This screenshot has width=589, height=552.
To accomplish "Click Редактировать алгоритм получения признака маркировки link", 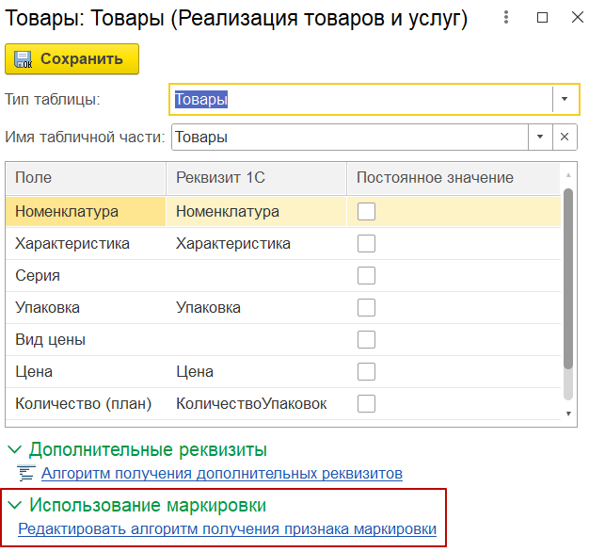I will click(x=227, y=529).
